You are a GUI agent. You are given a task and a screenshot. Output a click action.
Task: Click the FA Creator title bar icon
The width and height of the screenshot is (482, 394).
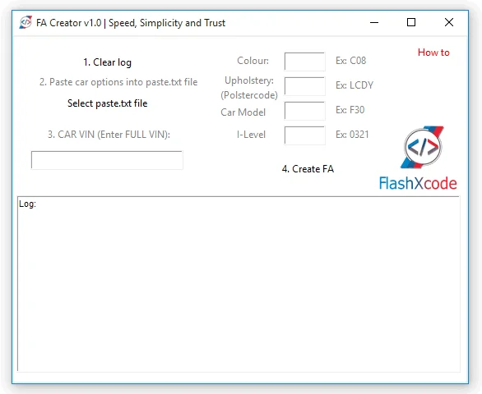[x=25, y=22]
